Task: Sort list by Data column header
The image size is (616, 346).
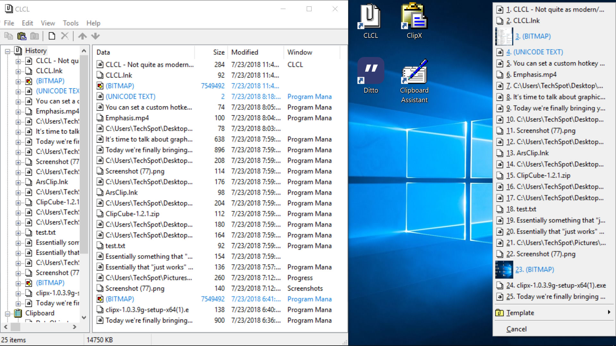Action: point(144,52)
